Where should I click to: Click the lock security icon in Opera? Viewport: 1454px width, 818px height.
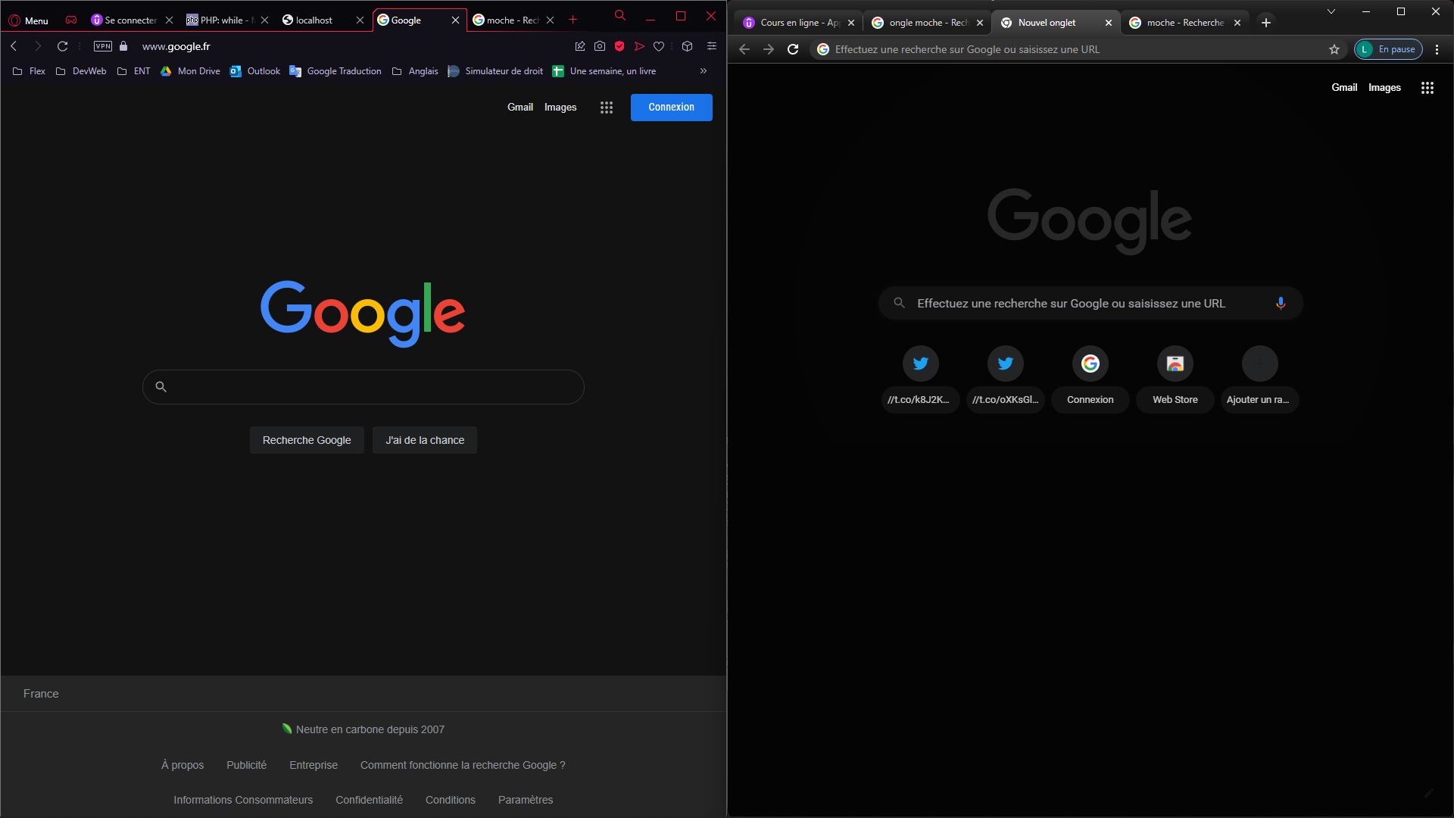pos(123,46)
